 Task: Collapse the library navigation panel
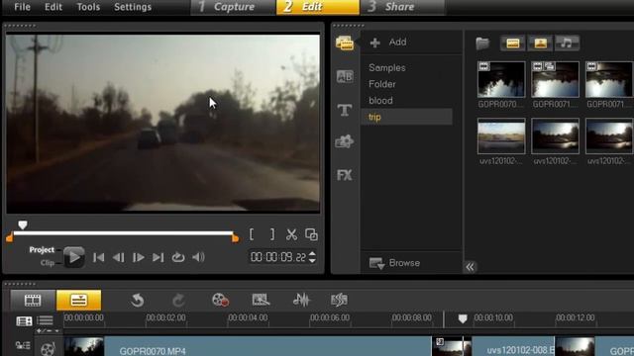470,267
